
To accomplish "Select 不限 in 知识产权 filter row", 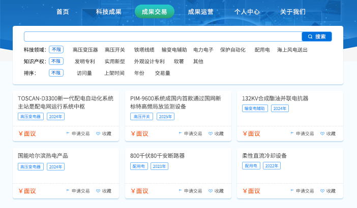I will (x=56, y=61).
